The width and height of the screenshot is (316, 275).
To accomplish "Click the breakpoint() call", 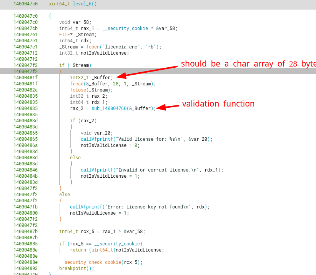I will pyautogui.click(x=76, y=268).
